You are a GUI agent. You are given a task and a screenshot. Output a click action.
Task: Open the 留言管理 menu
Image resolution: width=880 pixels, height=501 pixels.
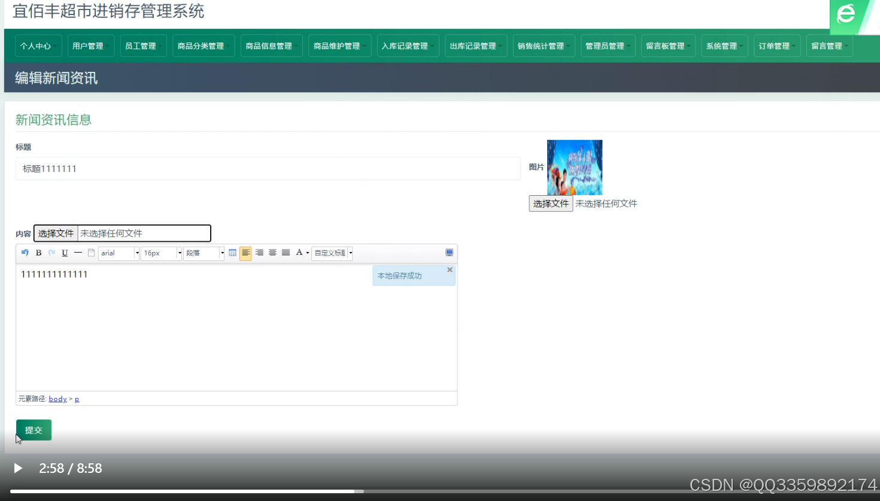830,46
